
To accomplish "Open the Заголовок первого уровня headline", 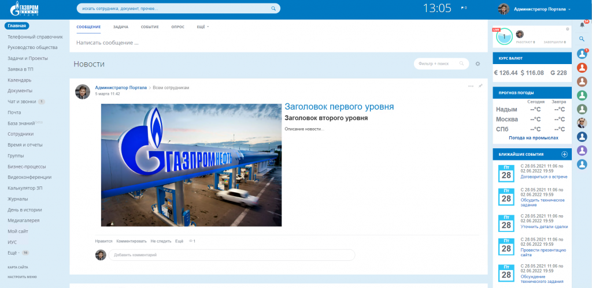I will (x=339, y=107).
